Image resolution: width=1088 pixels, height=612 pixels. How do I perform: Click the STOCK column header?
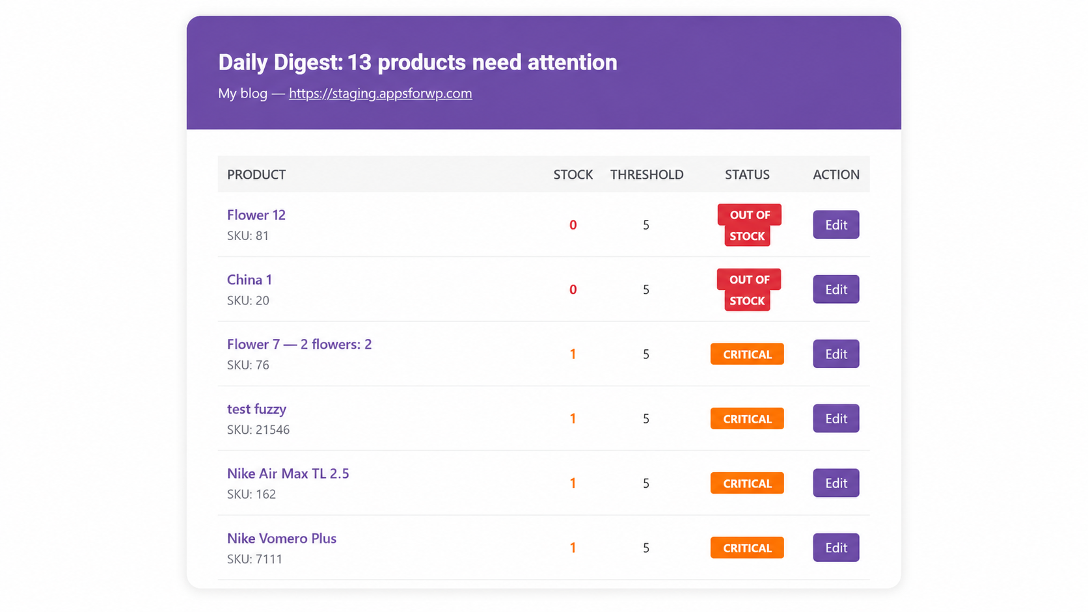pos(573,174)
